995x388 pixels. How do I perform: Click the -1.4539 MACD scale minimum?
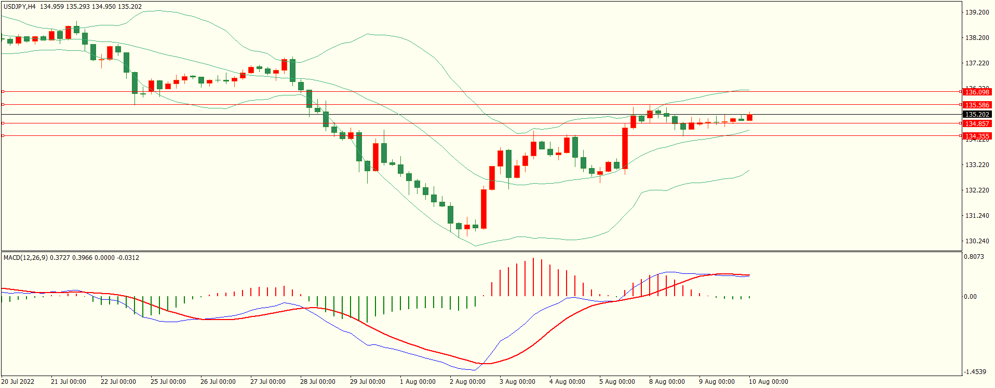pos(975,372)
